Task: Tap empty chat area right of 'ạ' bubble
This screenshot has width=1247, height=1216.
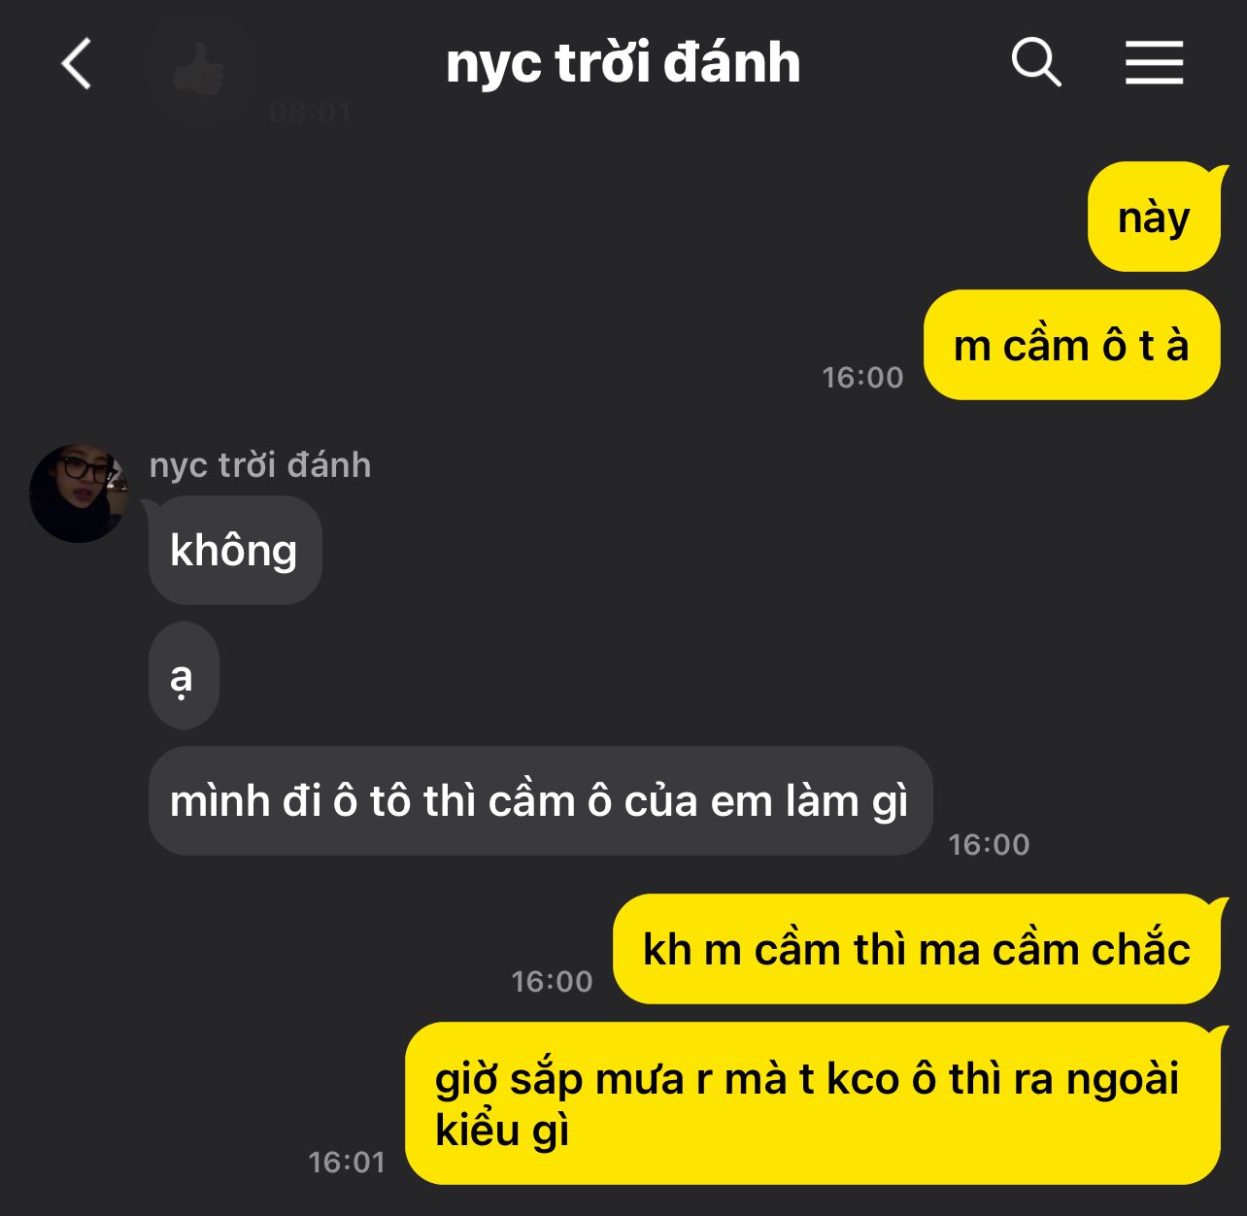Action: pos(680,676)
